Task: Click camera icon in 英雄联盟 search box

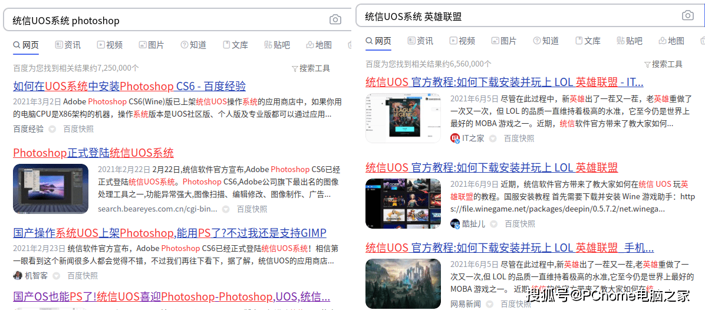Action: [688, 16]
